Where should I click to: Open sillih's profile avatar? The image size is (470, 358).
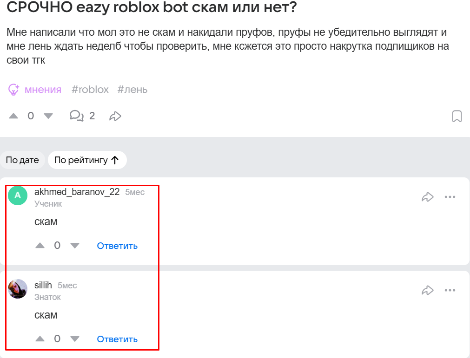18,289
